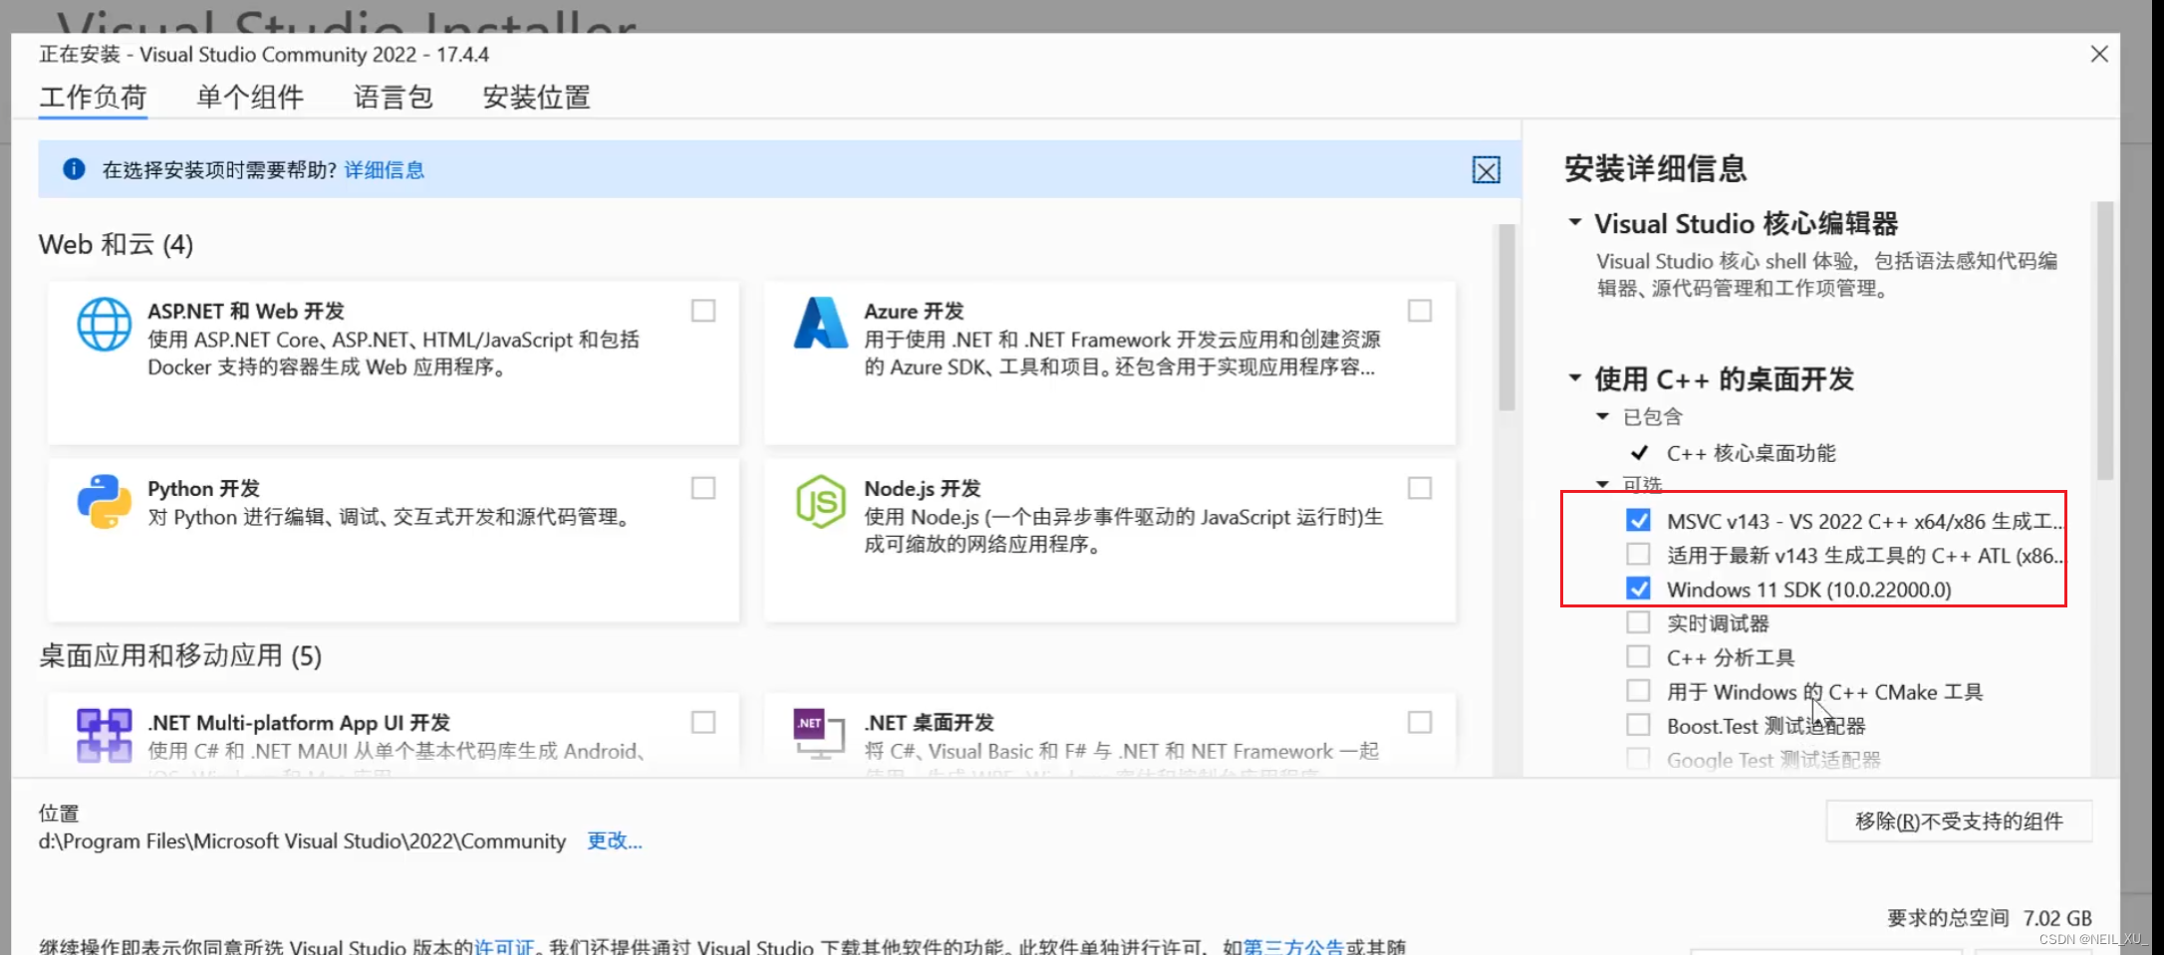The width and height of the screenshot is (2164, 955).
Task: Close the installer dialog window
Action: [2099, 54]
